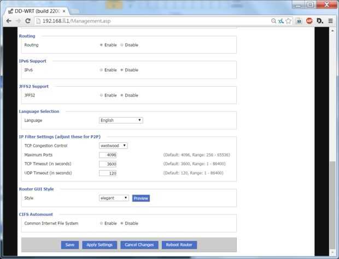Disable IPv6 radio button
339x259 pixels.
click(122, 70)
